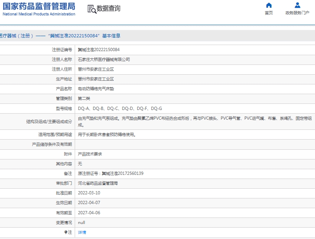Select approval date 2022-03-10
The image size is (315, 239).
coord(89,193)
